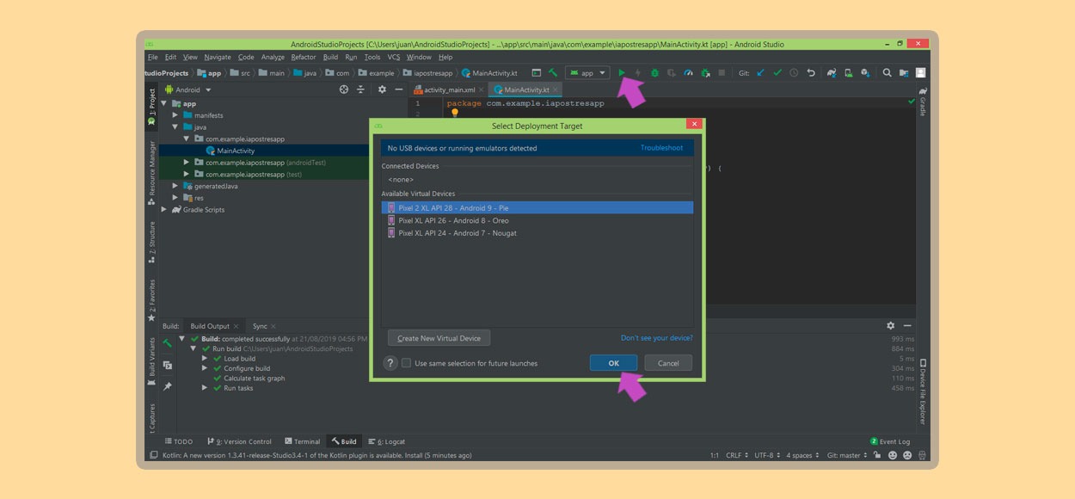Expand the Gradle Scripts node

pos(164,209)
